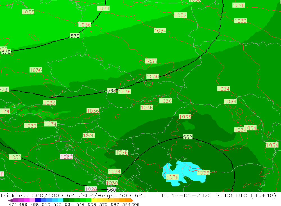Image resolution: width=281 pixels, height=206 pixels.
Task: Click the date text 'Th 16-01-2025 06:00 UTC (06+48)'
Action: tap(218, 195)
